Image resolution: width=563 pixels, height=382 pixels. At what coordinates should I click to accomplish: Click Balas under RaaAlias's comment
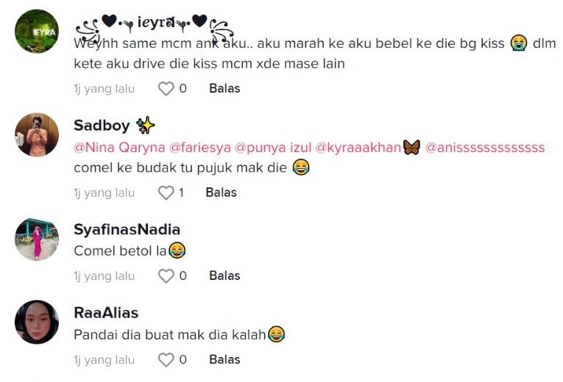pyautogui.click(x=224, y=360)
